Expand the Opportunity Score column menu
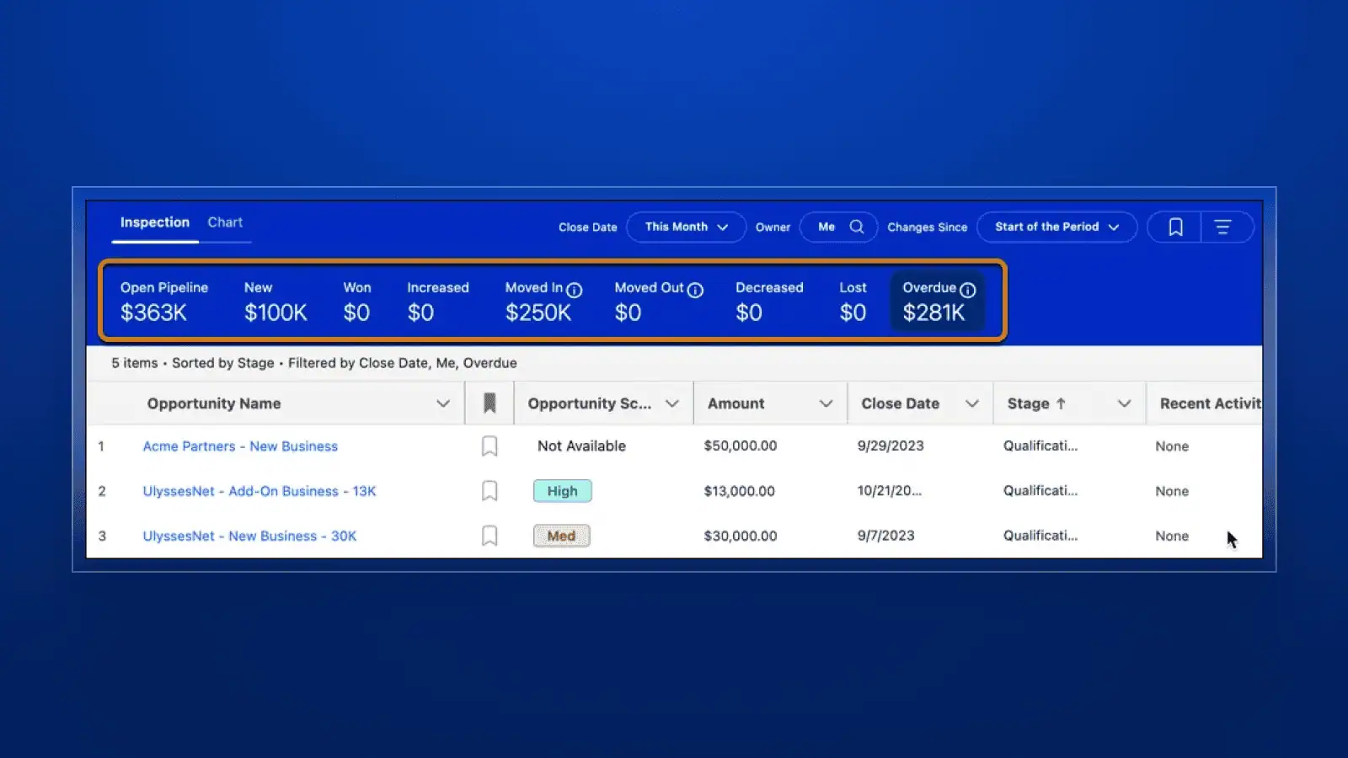Screen dimensions: 1348x758 coord(671,403)
